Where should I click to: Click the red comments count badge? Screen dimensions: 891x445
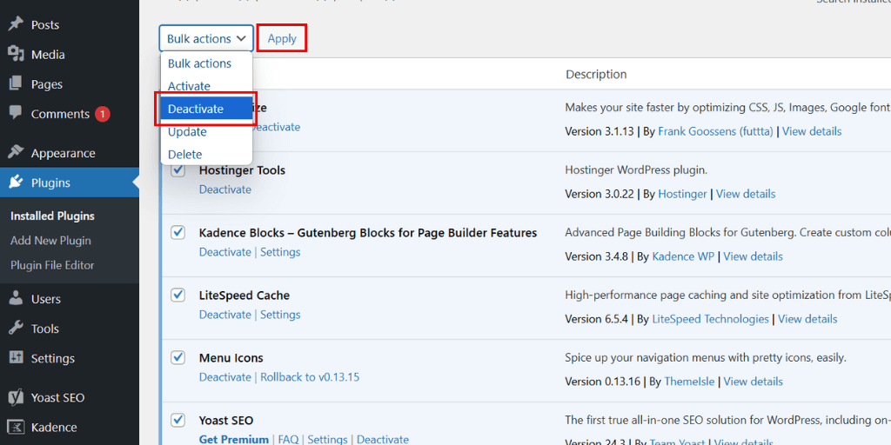coord(103,114)
